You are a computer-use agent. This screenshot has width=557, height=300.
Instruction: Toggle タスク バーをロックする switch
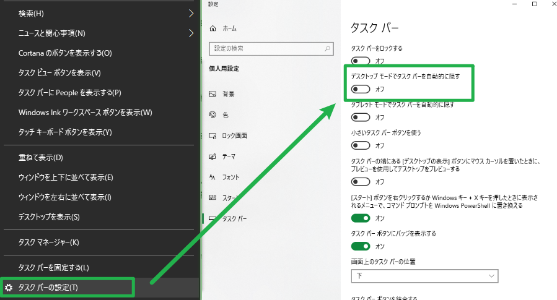coord(361,61)
